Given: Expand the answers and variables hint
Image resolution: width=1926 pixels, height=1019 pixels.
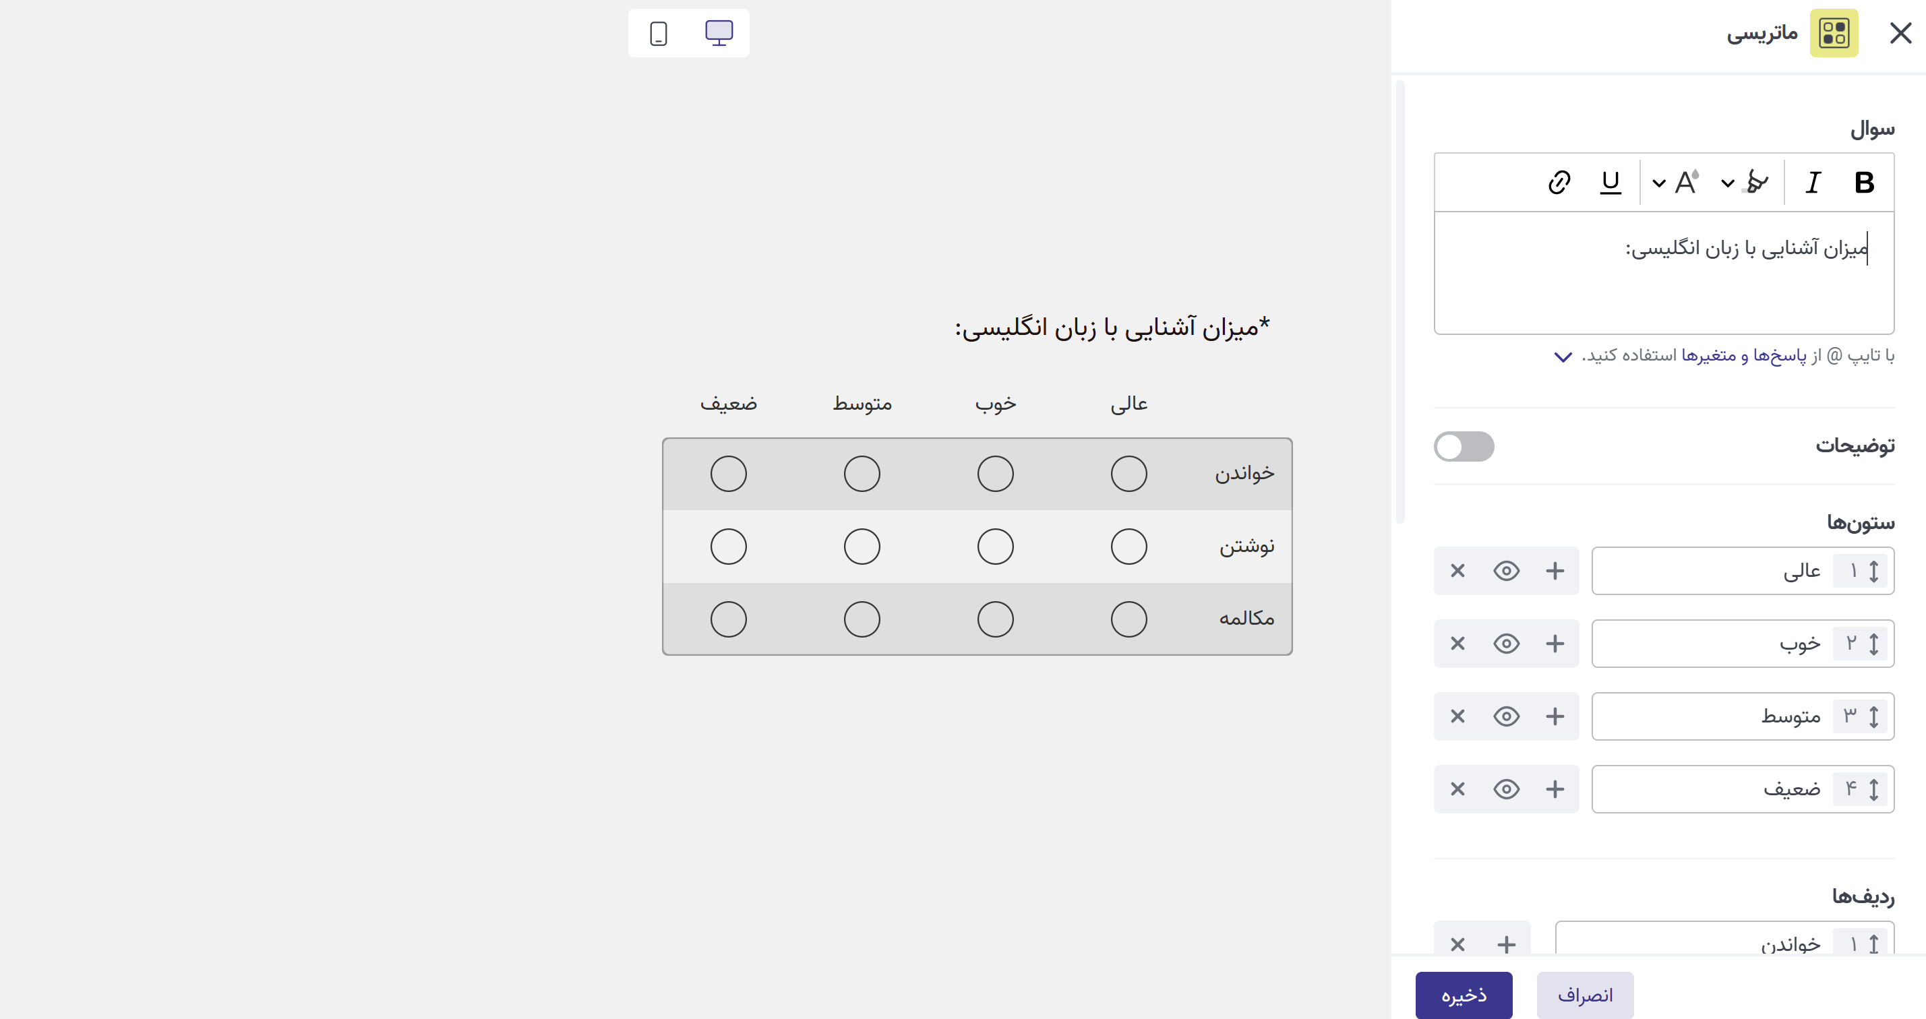Looking at the screenshot, I should coord(1563,357).
